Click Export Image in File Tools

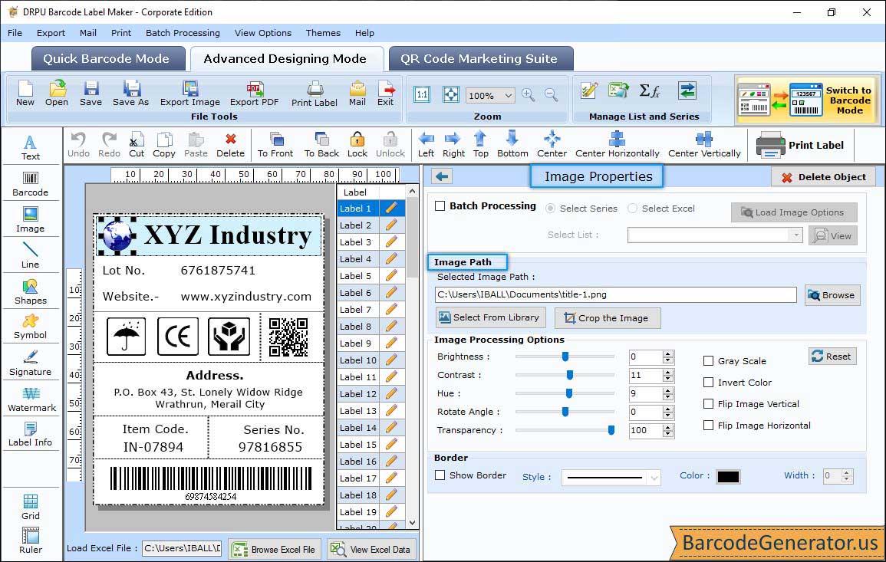190,94
